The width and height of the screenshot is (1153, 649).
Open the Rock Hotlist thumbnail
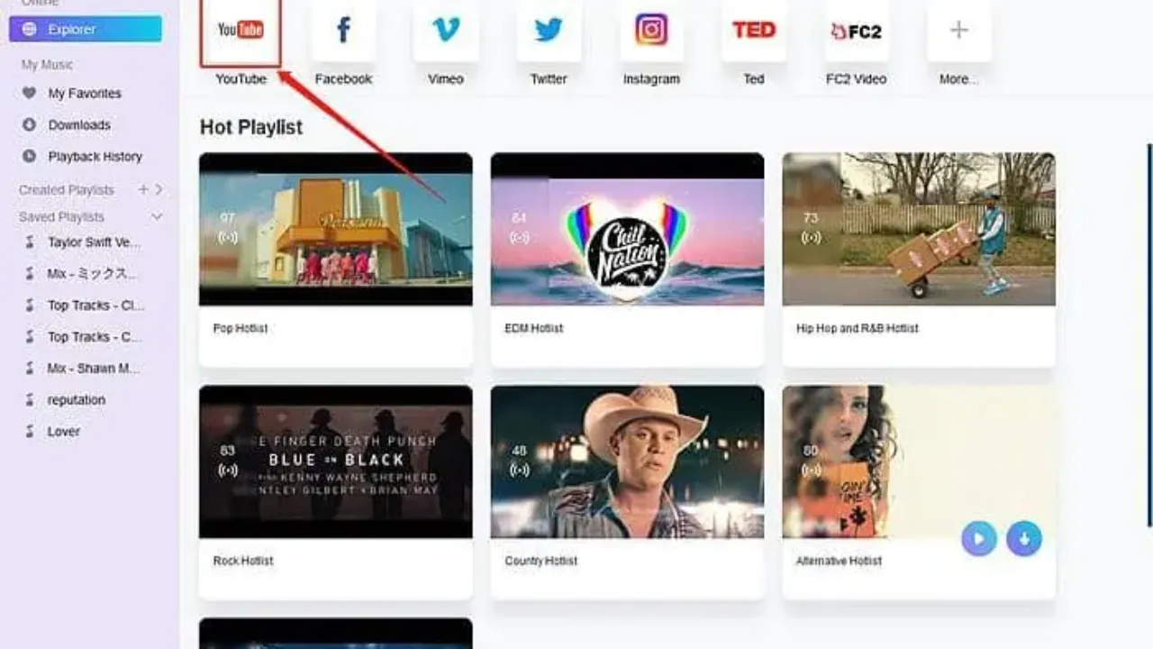pyautogui.click(x=335, y=462)
